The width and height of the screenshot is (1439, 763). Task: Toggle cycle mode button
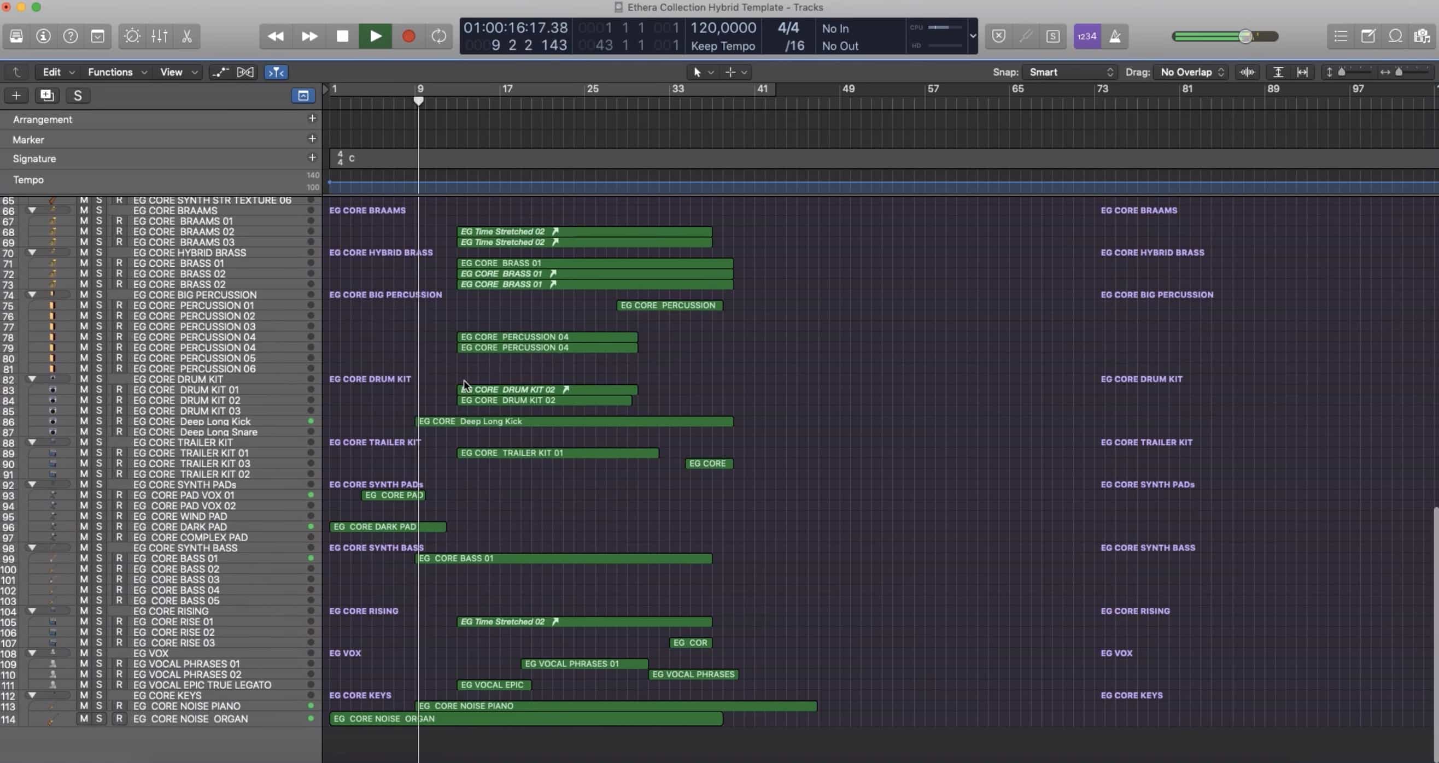coord(439,36)
